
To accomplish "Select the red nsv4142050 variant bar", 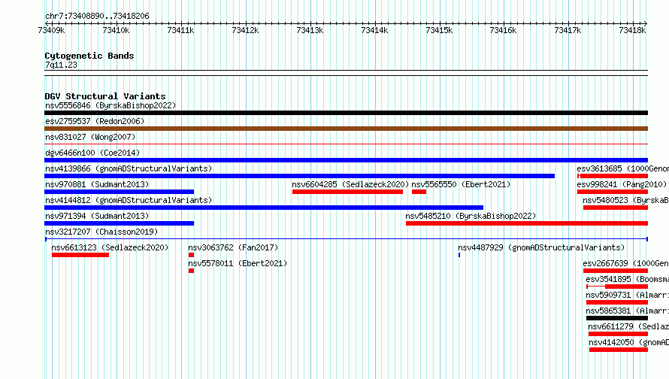I will pyautogui.click(x=619, y=350).
